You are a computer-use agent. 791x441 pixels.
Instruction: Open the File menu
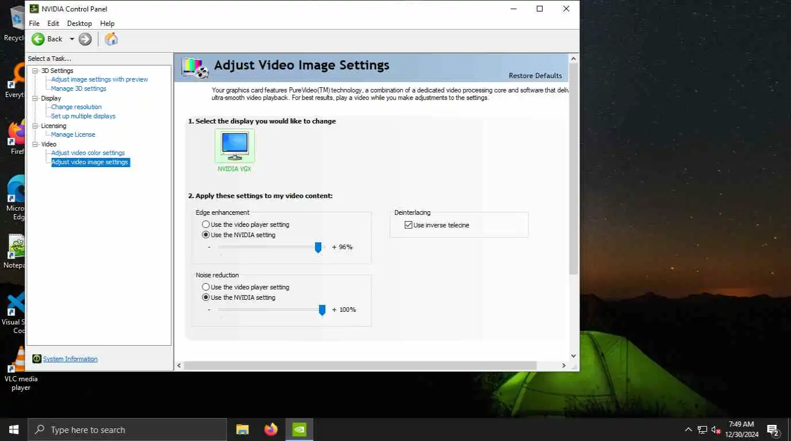coord(34,24)
